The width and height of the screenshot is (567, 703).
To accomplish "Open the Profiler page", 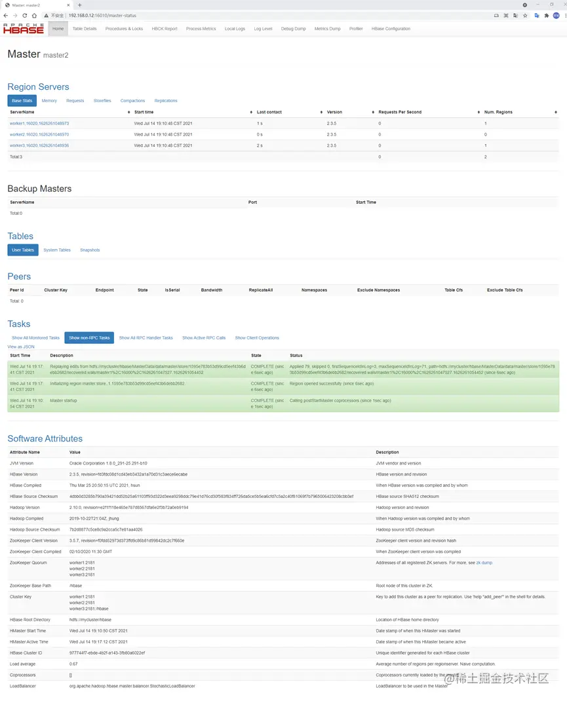I will point(356,29).
